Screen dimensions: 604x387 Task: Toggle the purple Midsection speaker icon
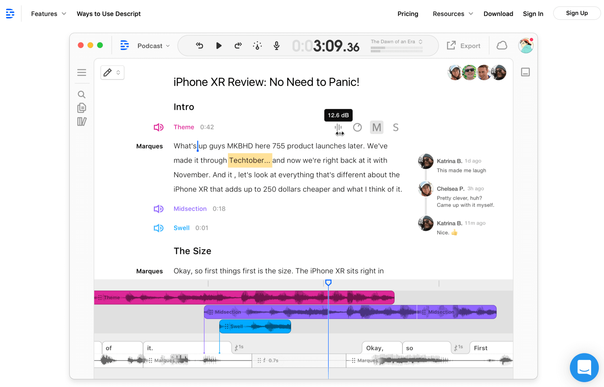[x=159, y=209]
